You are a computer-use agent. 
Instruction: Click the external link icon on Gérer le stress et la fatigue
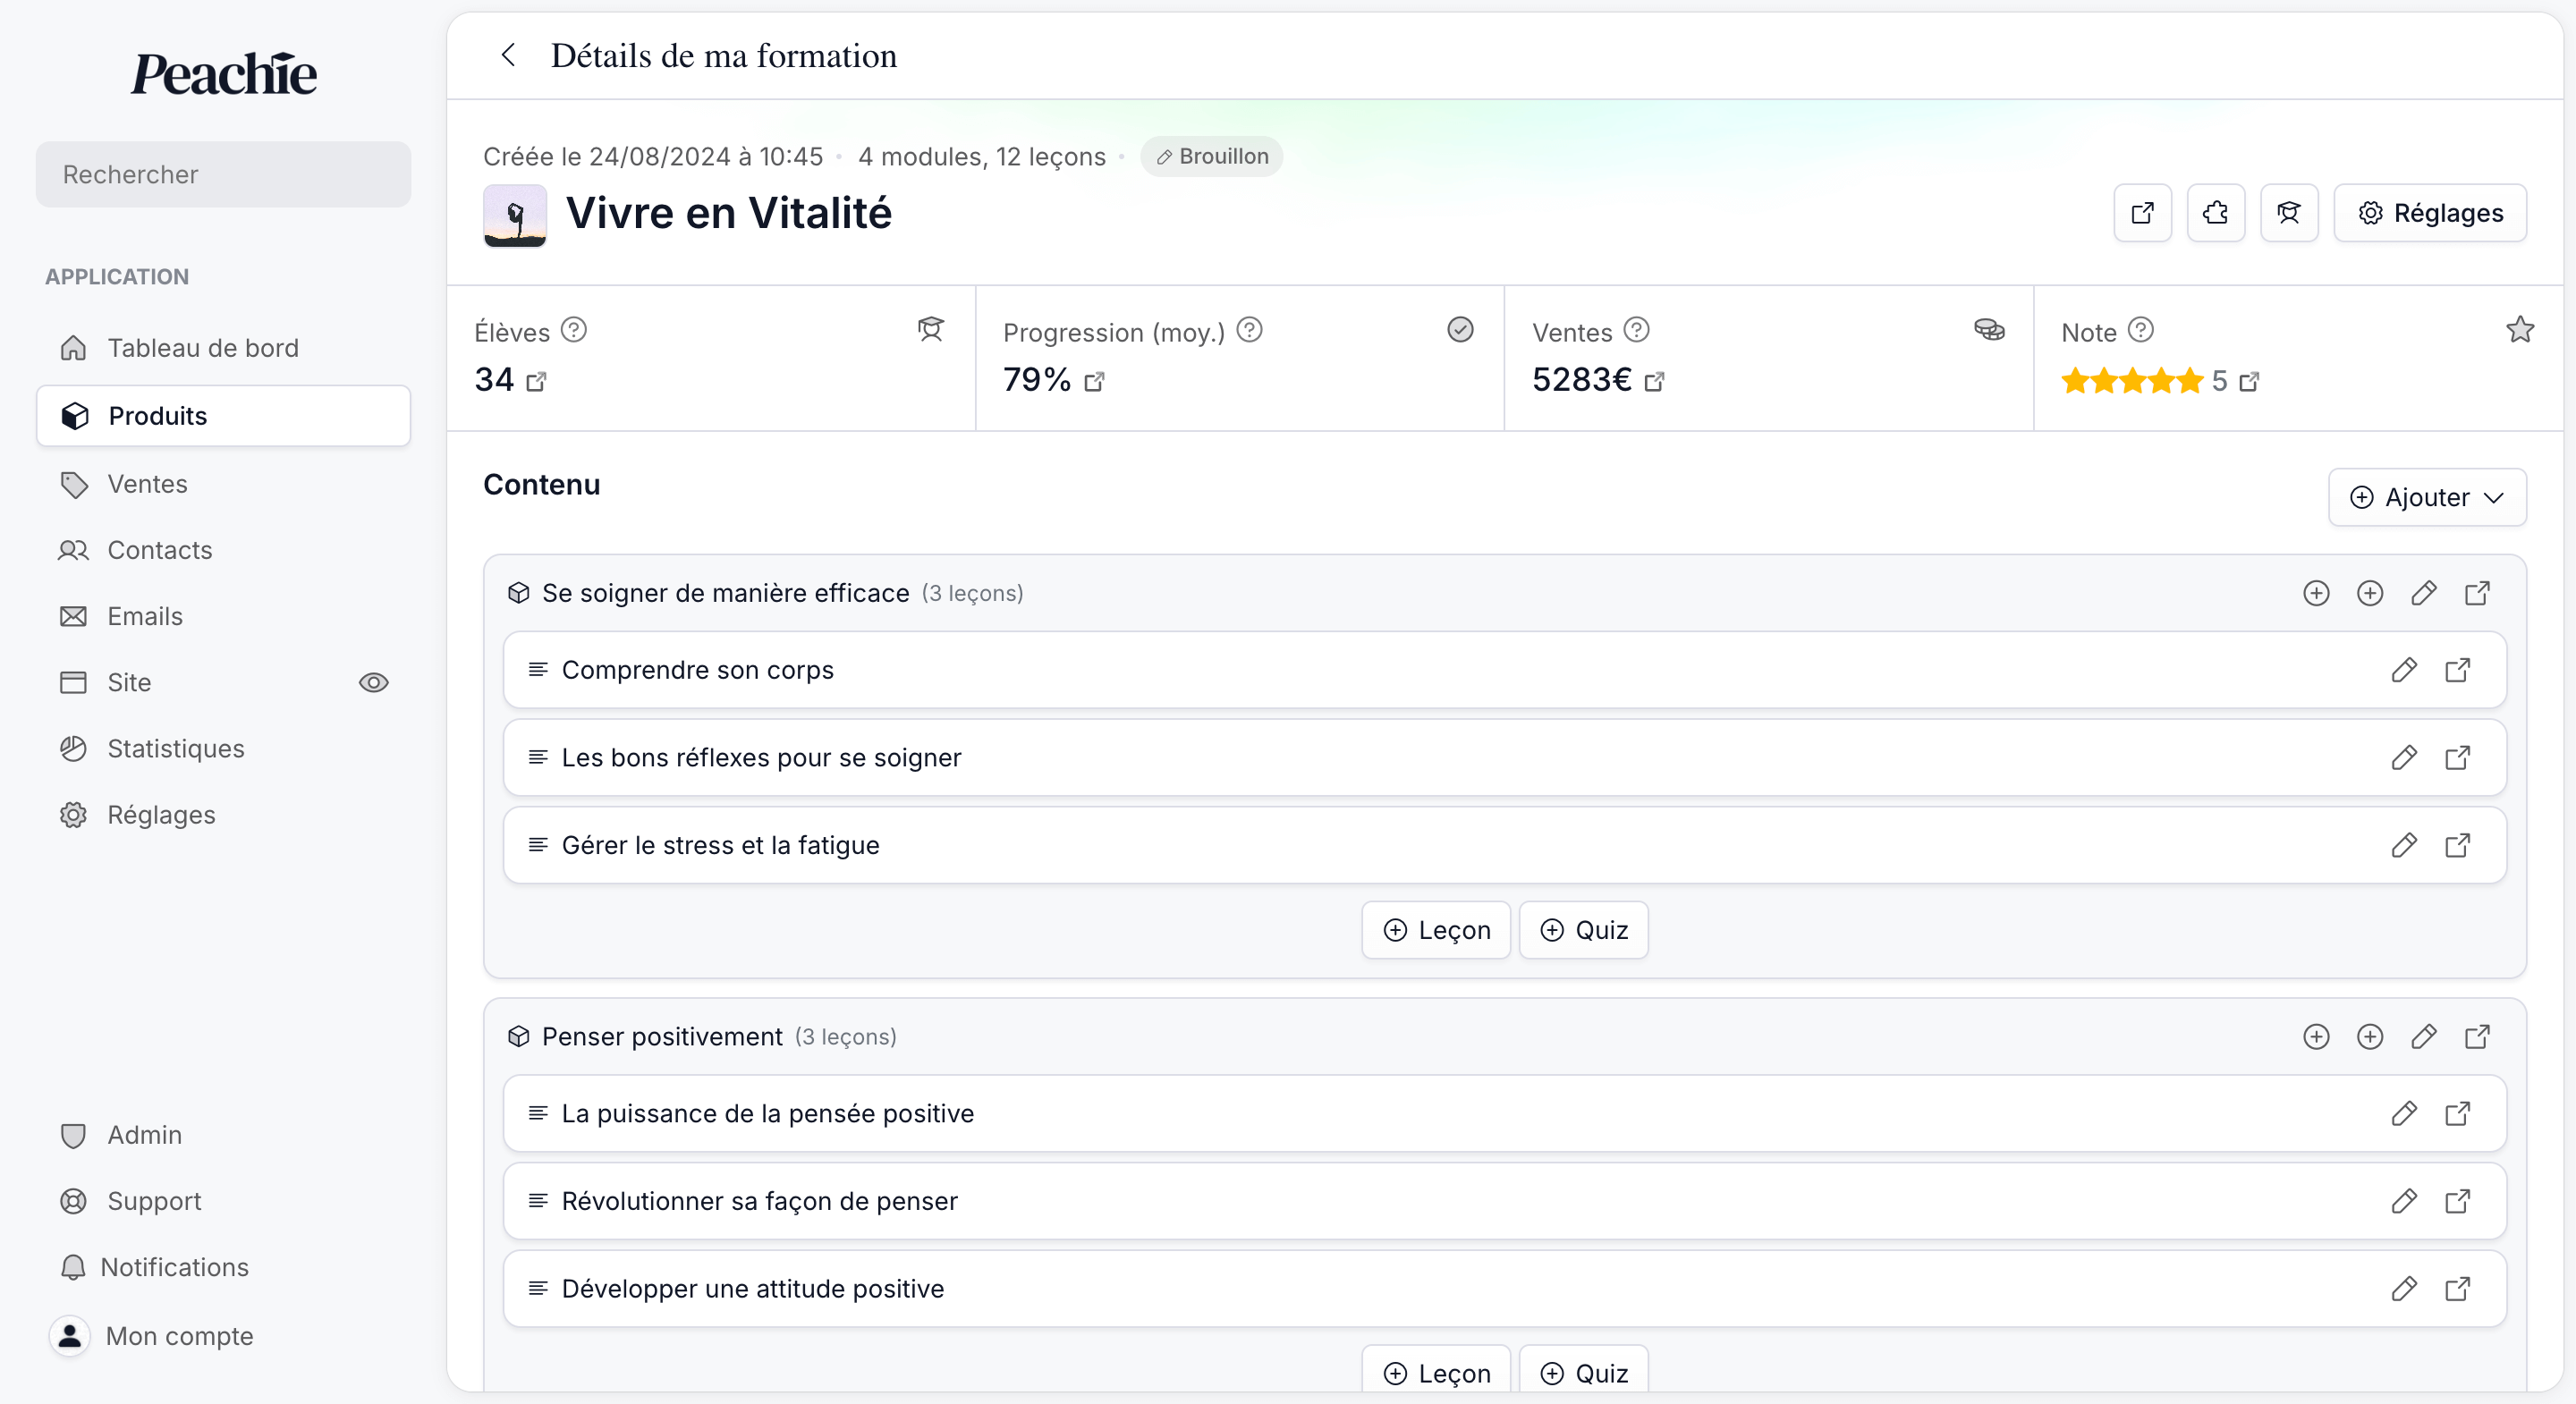2457,844
